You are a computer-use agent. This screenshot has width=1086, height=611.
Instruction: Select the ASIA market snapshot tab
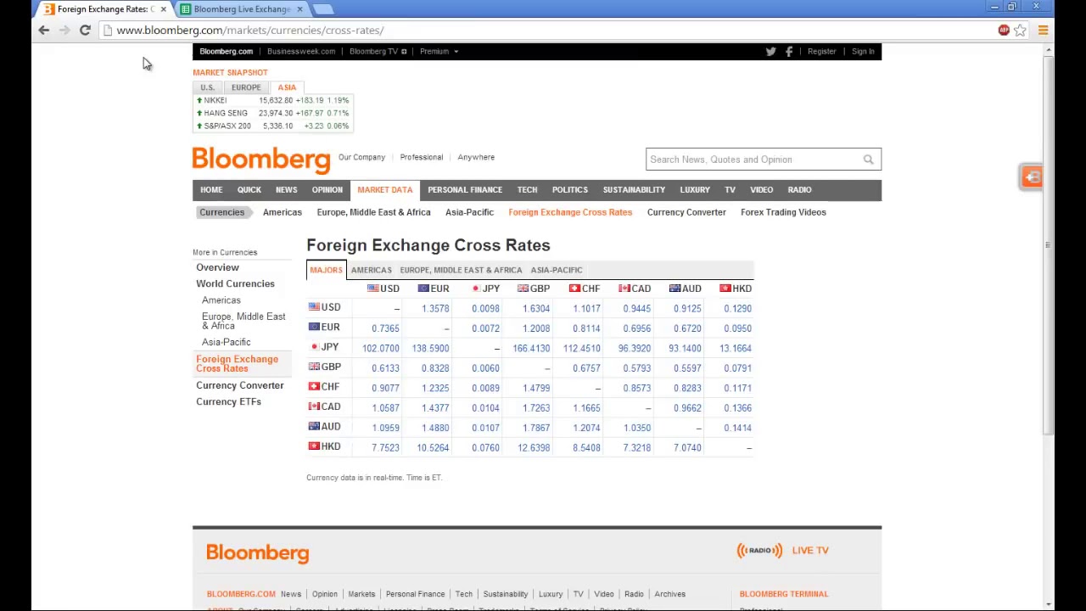(287, 87)
